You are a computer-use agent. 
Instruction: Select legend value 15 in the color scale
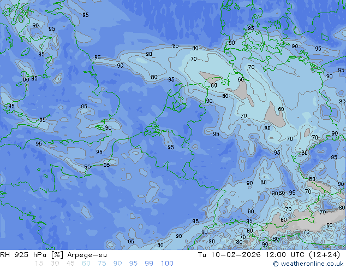click(x=39, y=264)
